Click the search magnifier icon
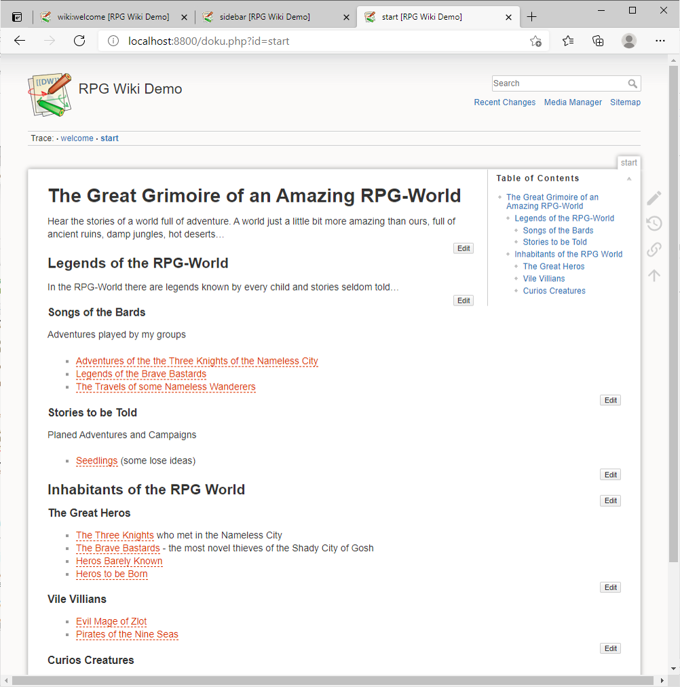This screenshot has height=687, width=680. [632, 83]
